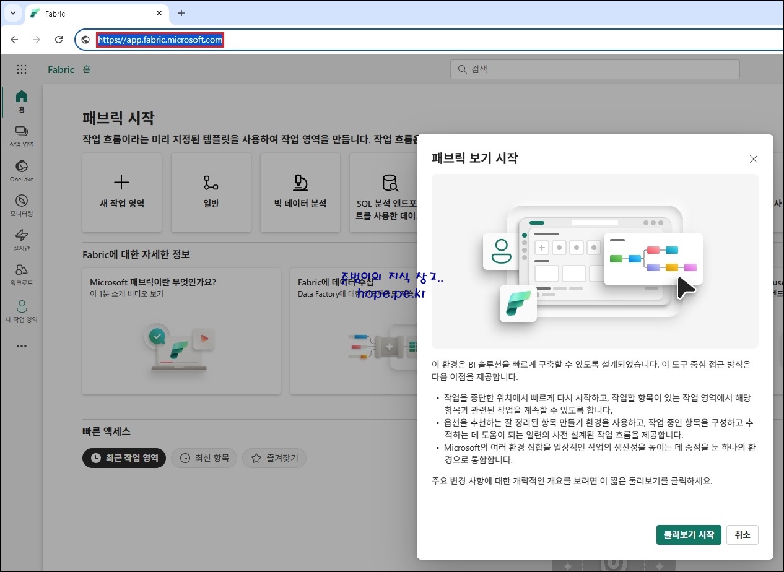Go forward in the browser

point(37,40)
